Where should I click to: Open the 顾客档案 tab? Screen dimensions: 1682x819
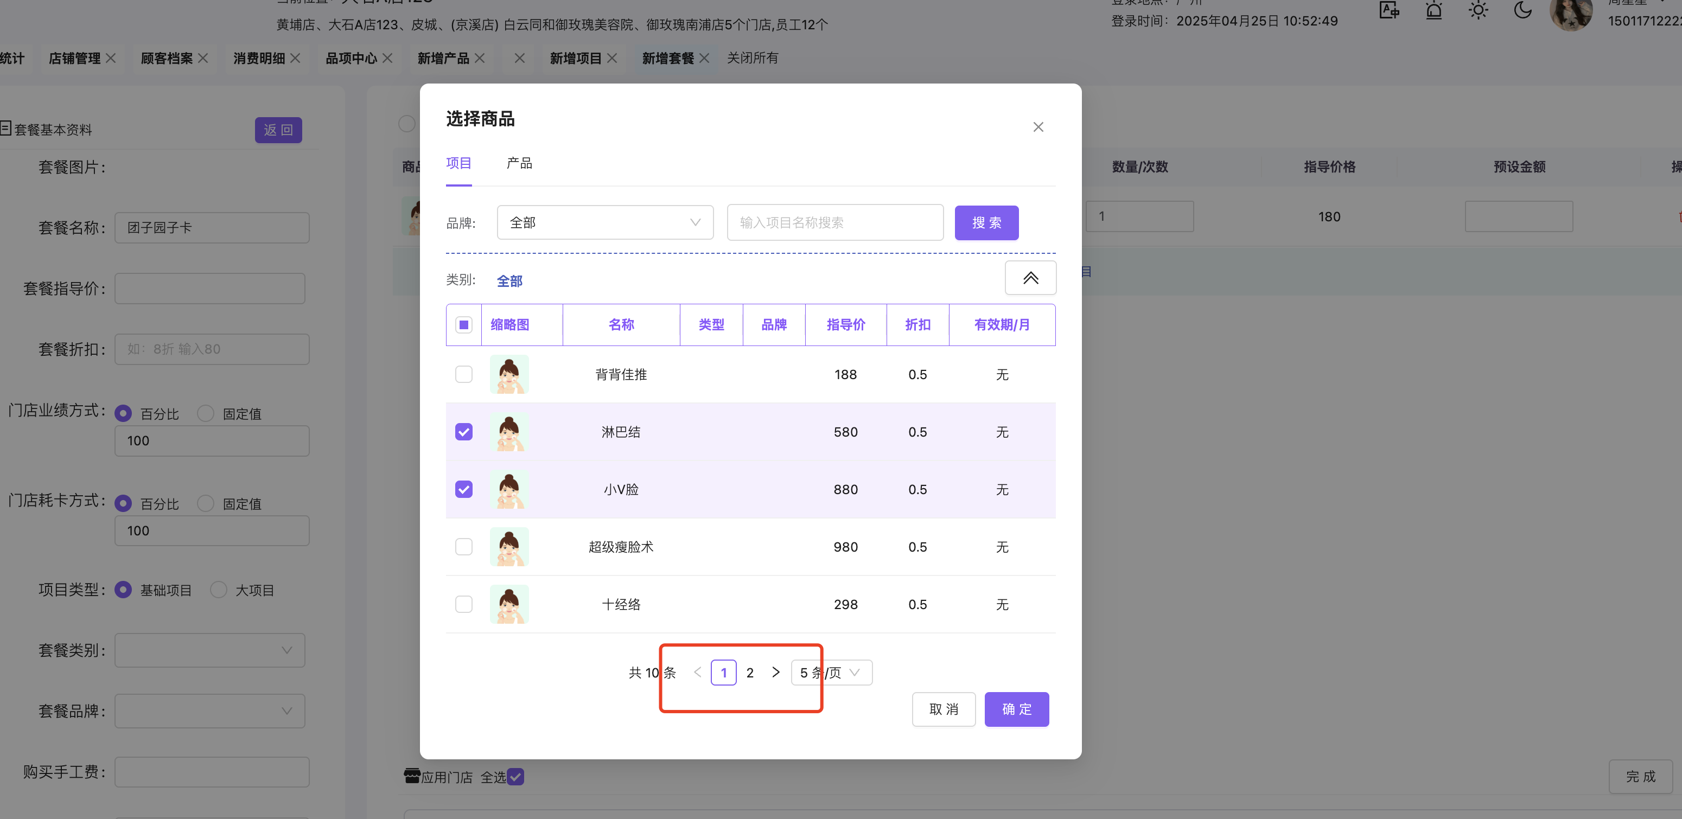tap(167, 58)
